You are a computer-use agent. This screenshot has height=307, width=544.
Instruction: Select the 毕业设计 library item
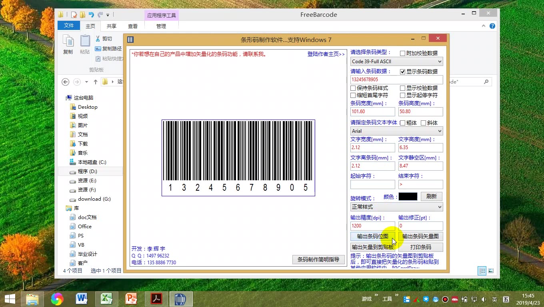[x=87, y=254]
